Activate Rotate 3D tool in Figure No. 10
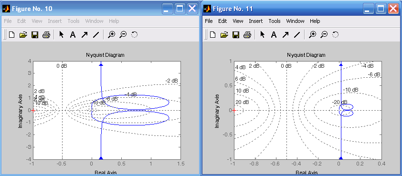 (134, 35)
